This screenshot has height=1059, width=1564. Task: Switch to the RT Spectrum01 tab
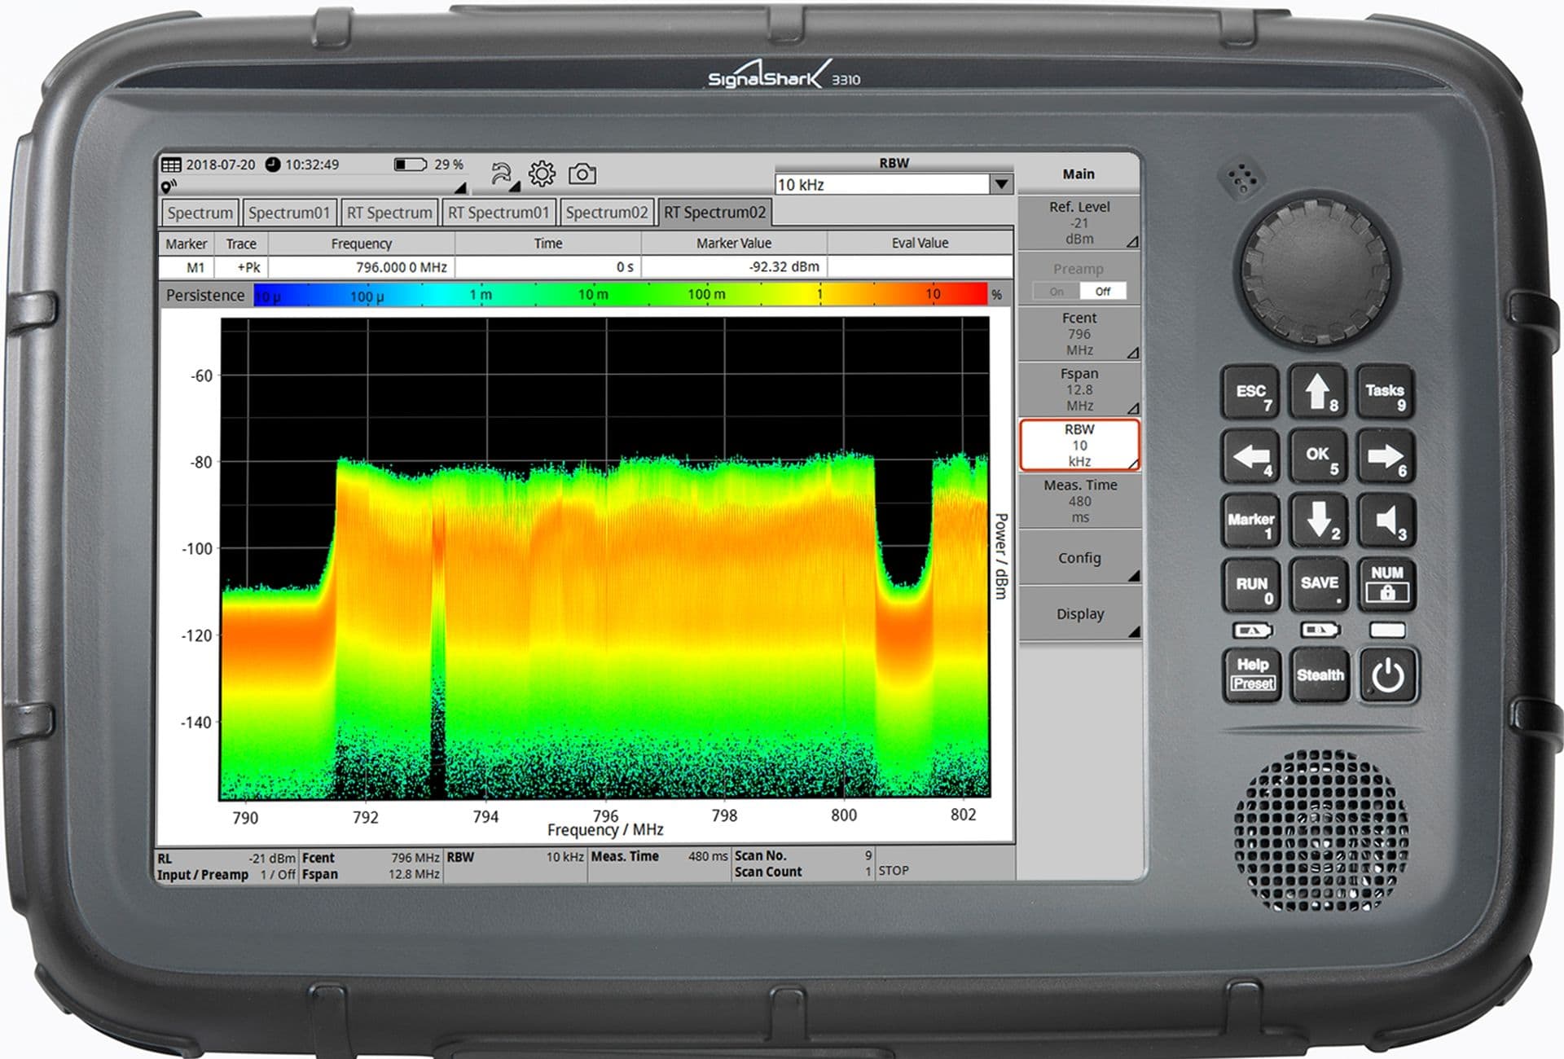(x=498, y=211)
